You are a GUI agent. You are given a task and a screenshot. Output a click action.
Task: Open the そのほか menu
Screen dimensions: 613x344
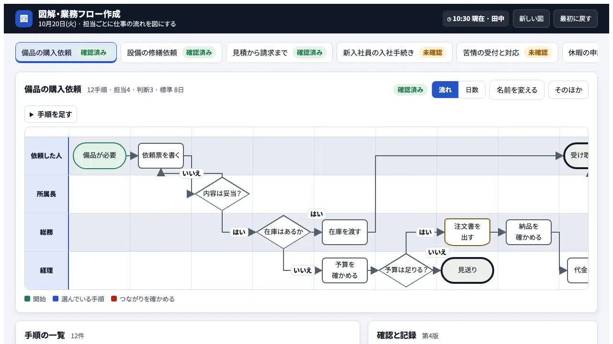tap(568, 90)
